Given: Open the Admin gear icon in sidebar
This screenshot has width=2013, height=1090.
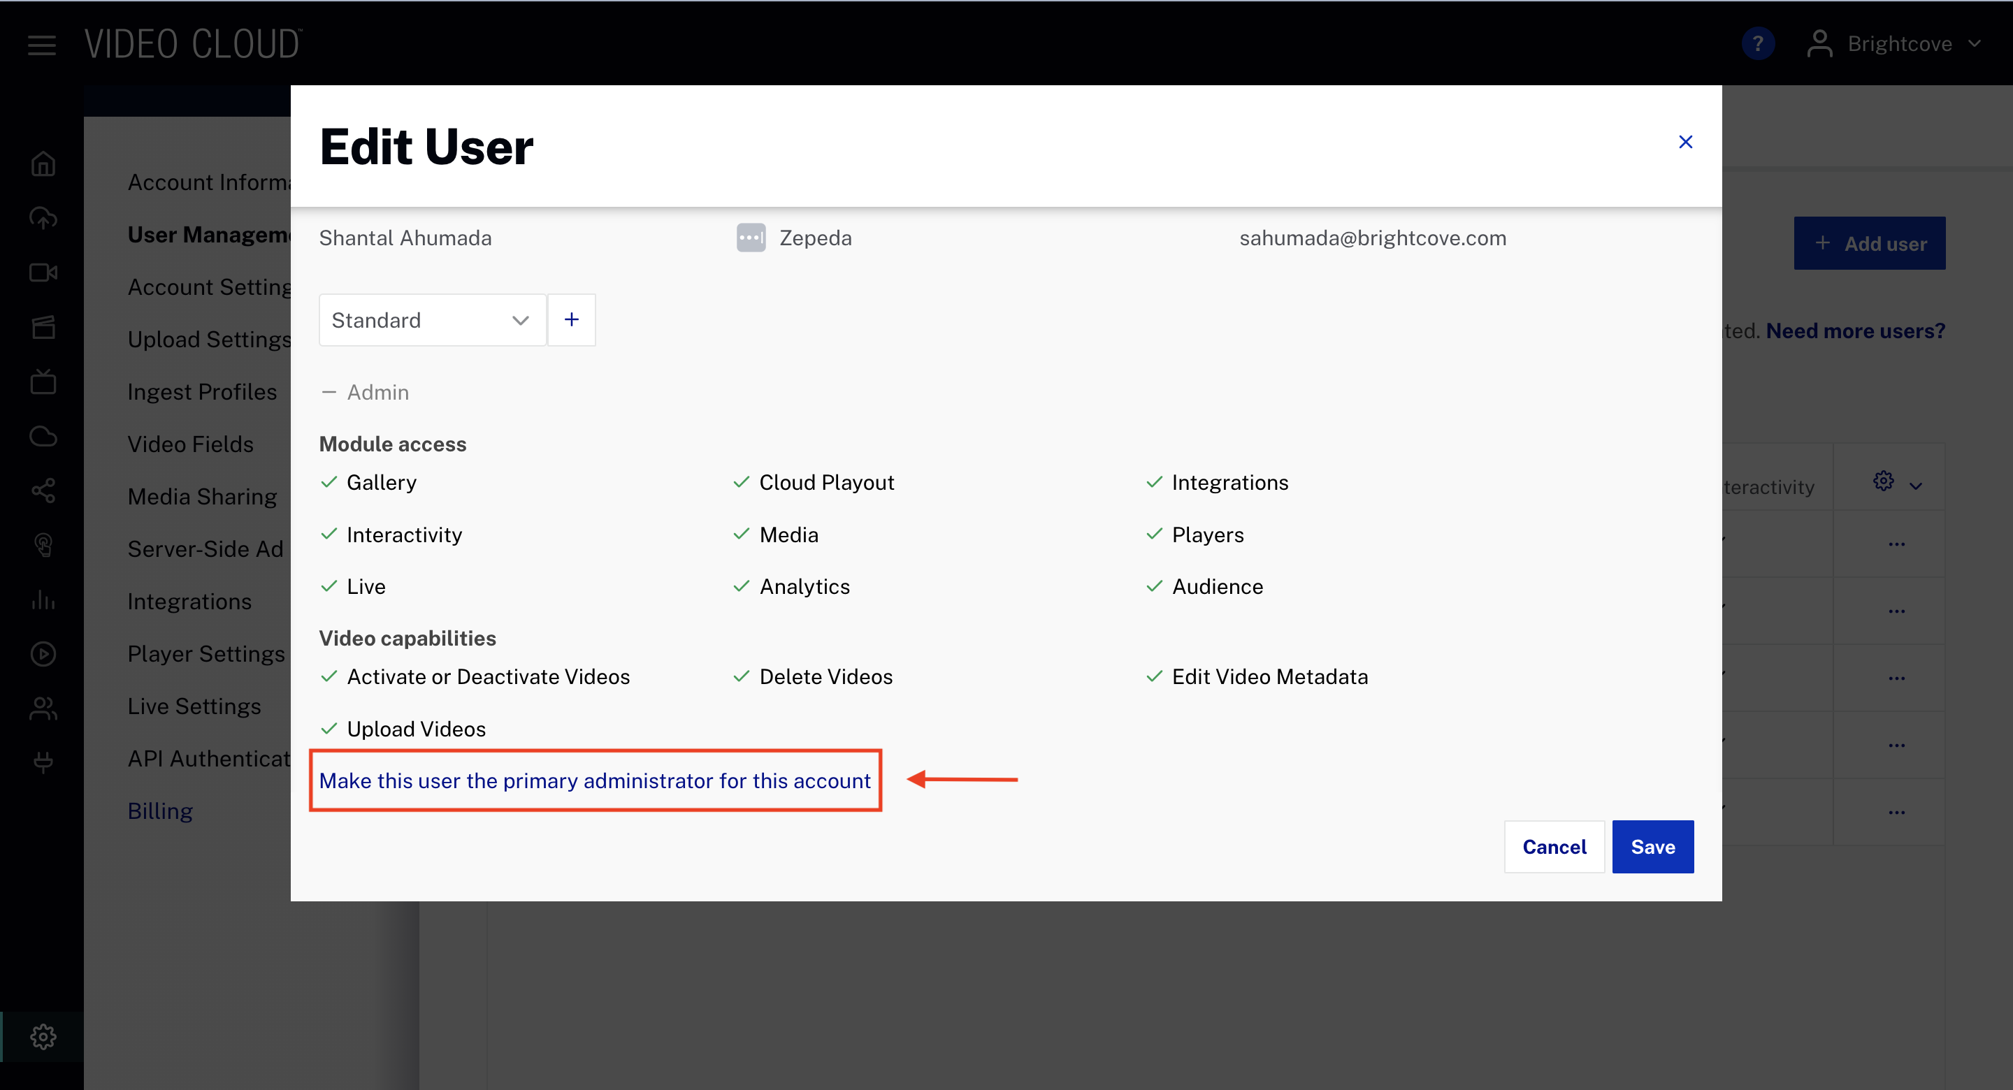Looking at the screenshot, I should [43, 1037].
